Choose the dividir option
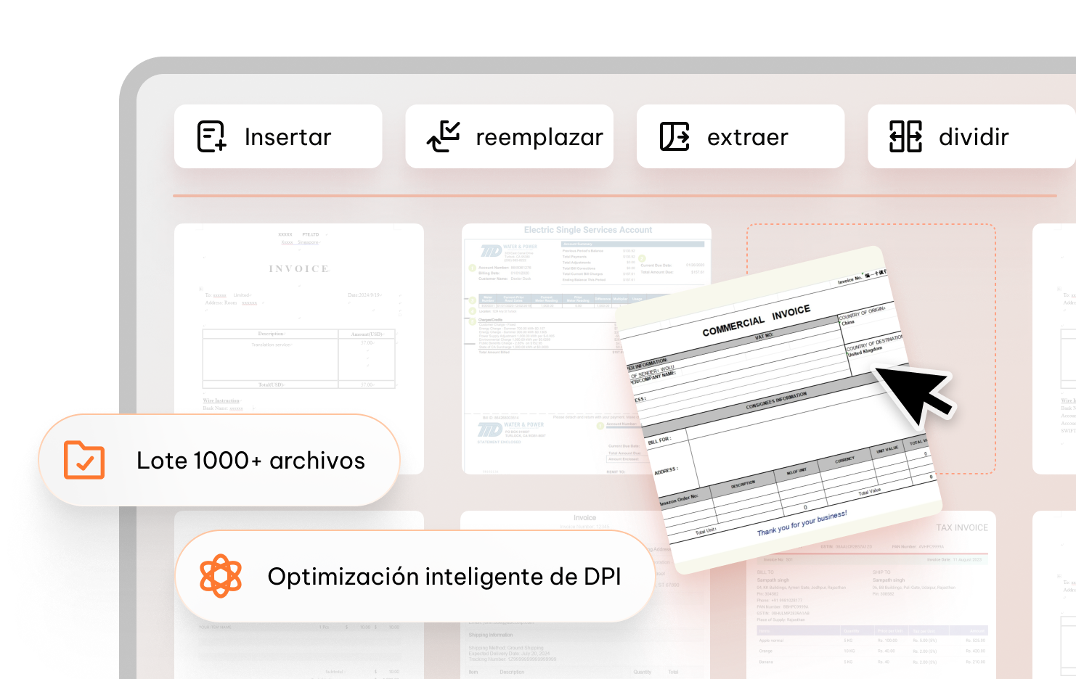The height and width of the screenshot is (679, 1076). [971, 136]
